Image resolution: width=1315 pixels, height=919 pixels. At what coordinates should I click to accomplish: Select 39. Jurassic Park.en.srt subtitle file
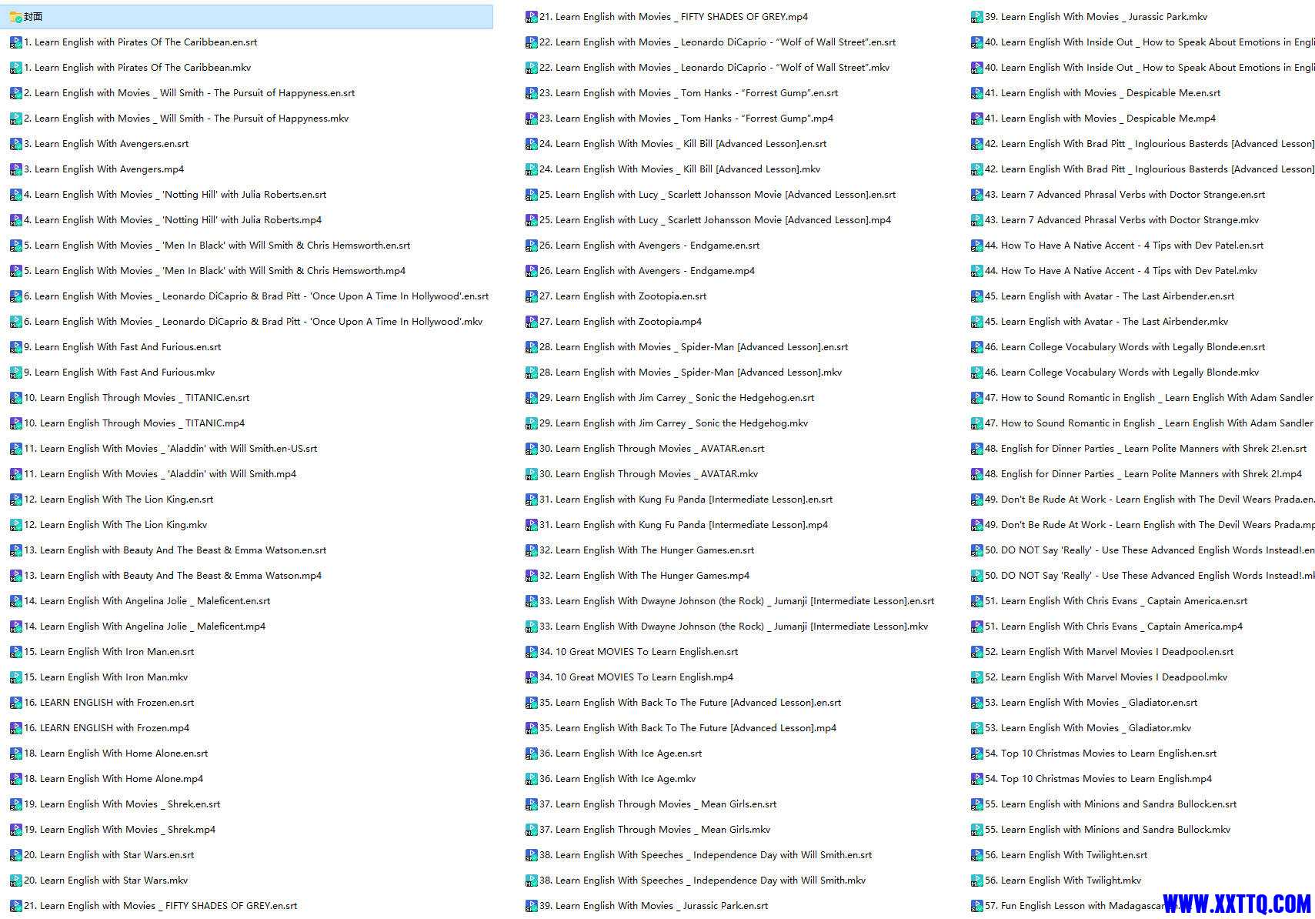[x=654, y=905]
